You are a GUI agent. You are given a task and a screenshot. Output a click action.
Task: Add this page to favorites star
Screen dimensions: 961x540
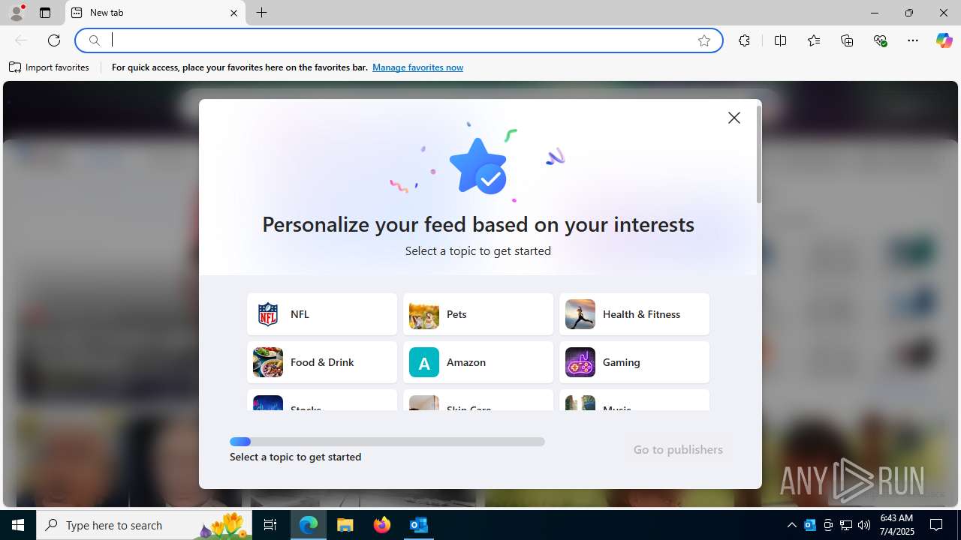click(703, 40)
